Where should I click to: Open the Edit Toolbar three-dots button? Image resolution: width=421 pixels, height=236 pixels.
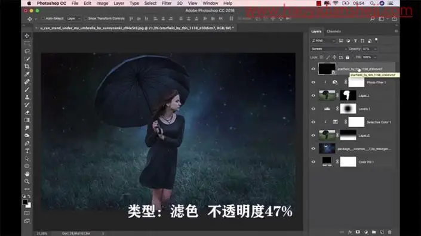(x=27, y=189)
